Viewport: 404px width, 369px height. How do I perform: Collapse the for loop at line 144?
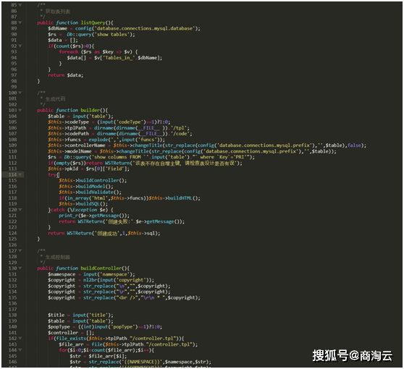(20, 350)
